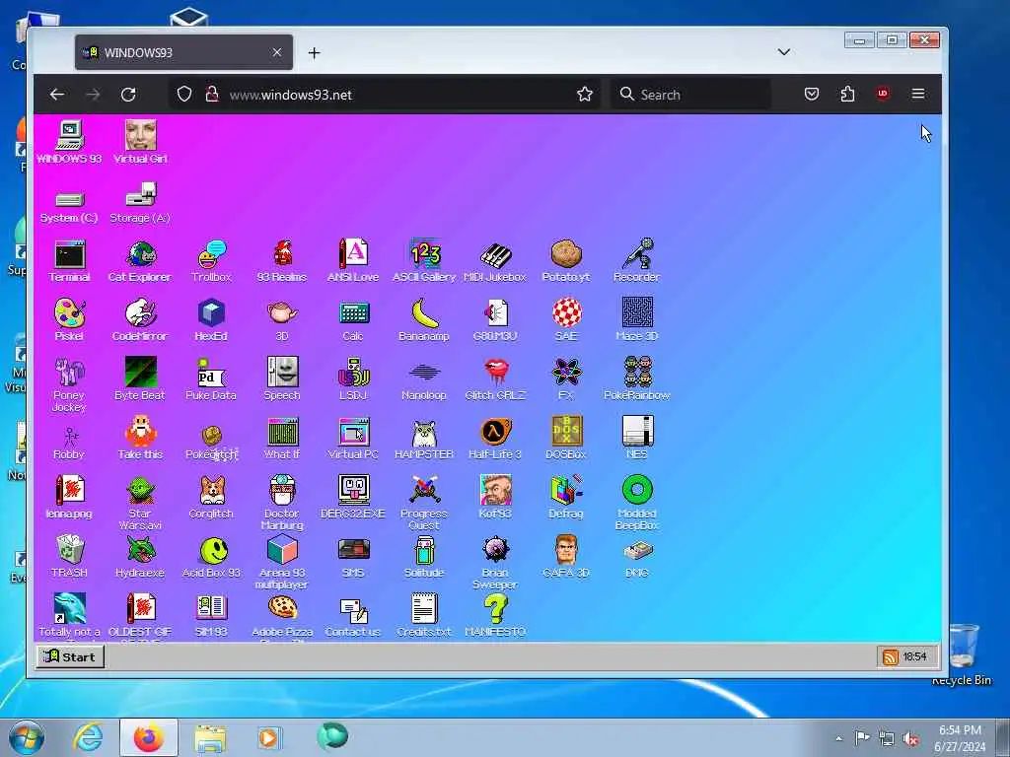This screenshot has width=1010, height=757.
Task: Launch Internet Explorer from the taskbar
Action: click(88, 738)
